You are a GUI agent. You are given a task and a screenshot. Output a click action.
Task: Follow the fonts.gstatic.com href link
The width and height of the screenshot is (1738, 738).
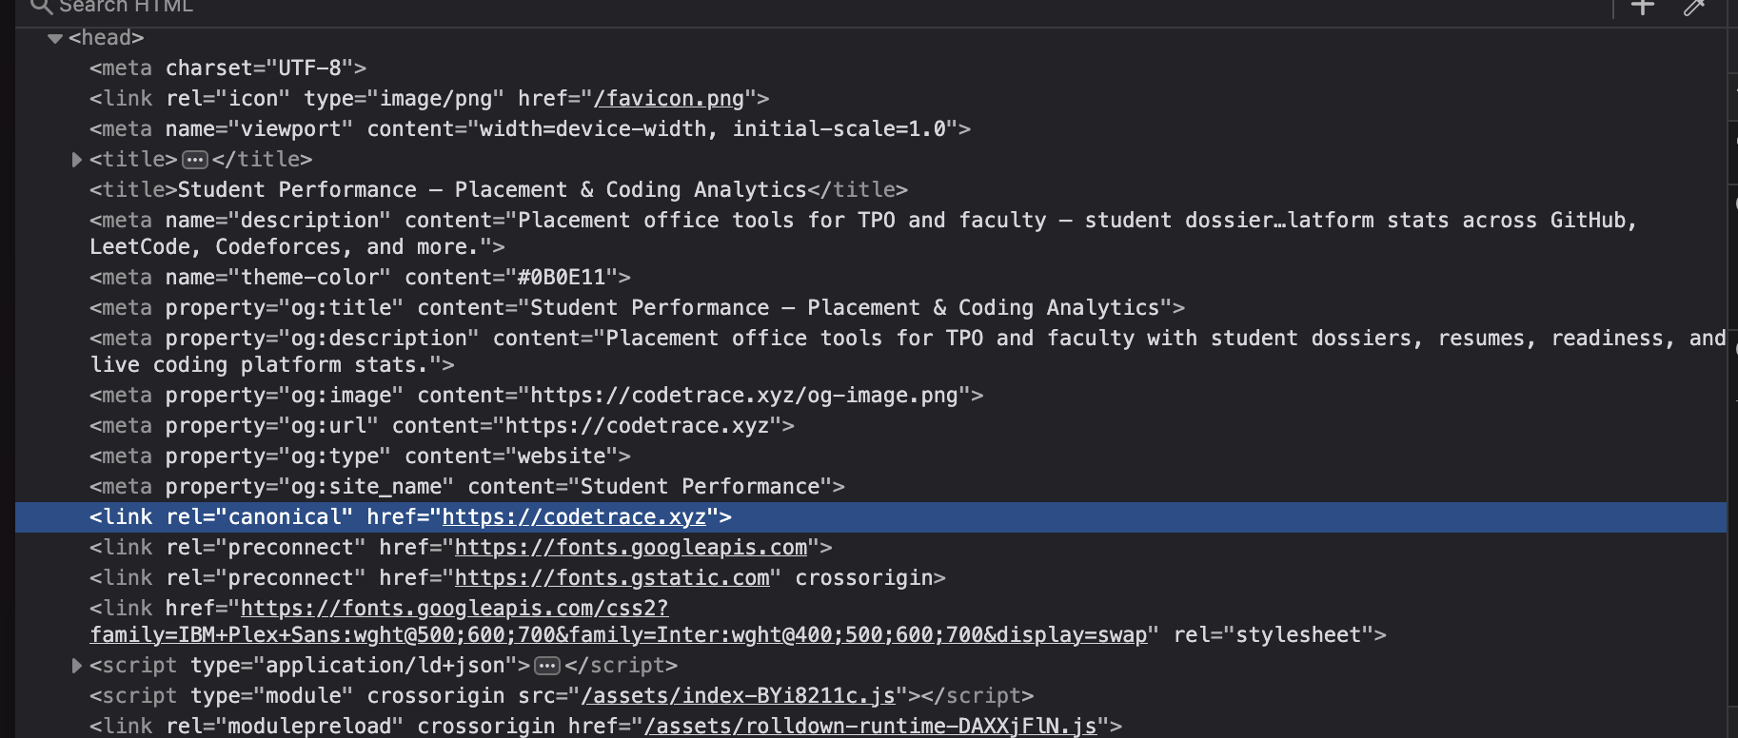[x=612, y=578]
